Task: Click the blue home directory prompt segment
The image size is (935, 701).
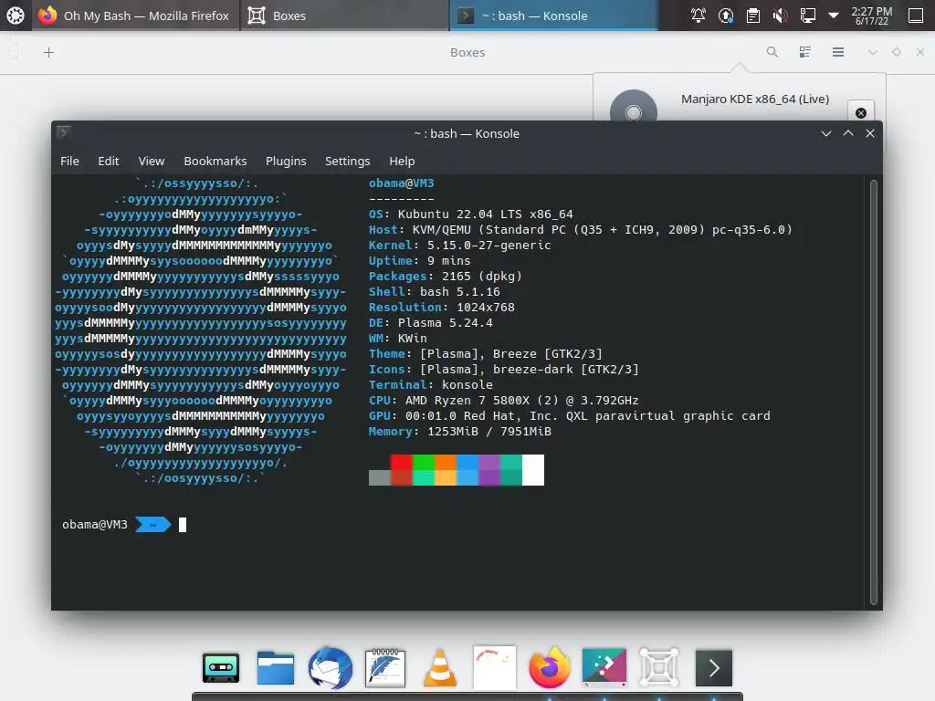Action: point(153,525)
